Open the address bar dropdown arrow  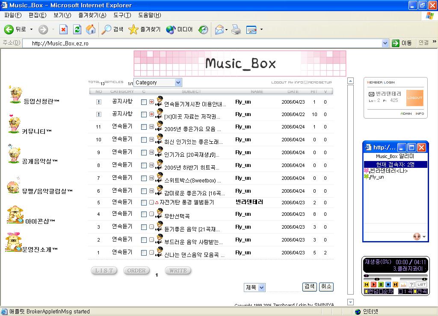(385, 43)
